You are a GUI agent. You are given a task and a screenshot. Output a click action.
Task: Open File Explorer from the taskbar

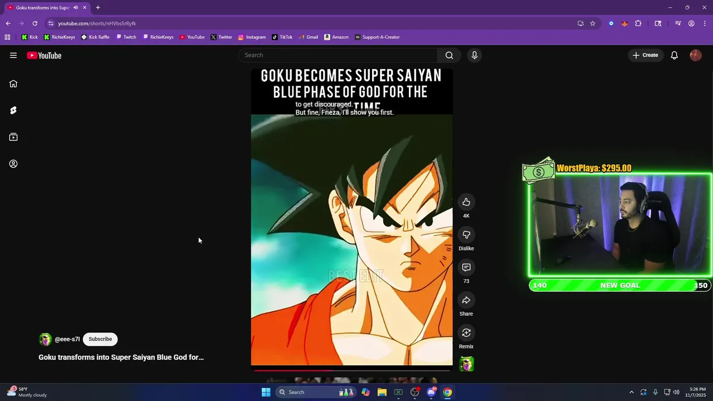(x=382, y=392)
